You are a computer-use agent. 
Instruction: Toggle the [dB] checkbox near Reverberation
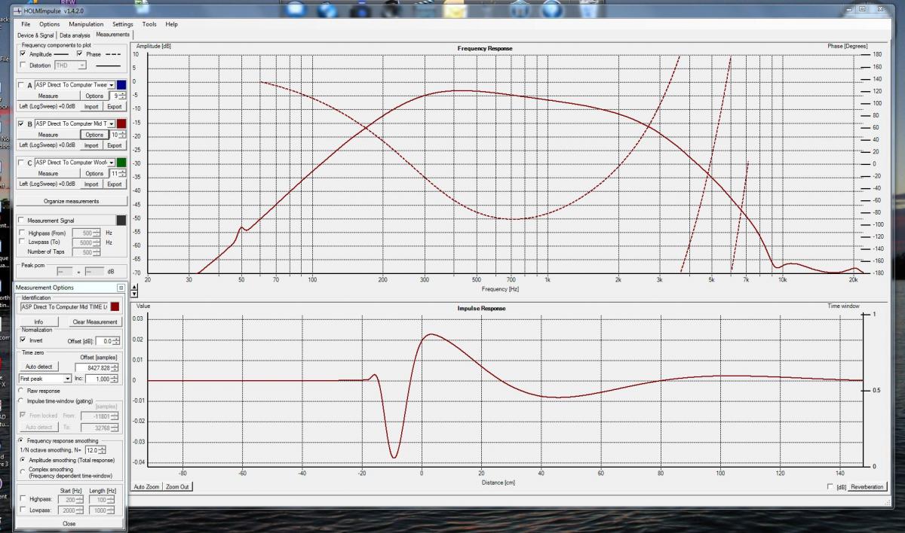point(831,487)
